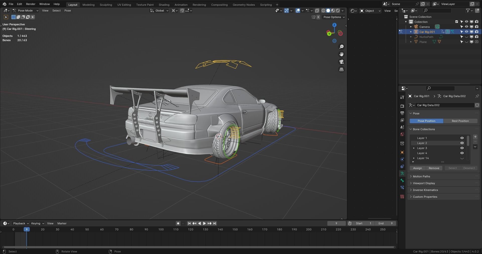Switch to Geometry Nodes workspace tab
Screen dimensions: 482x254
point(244,5)
